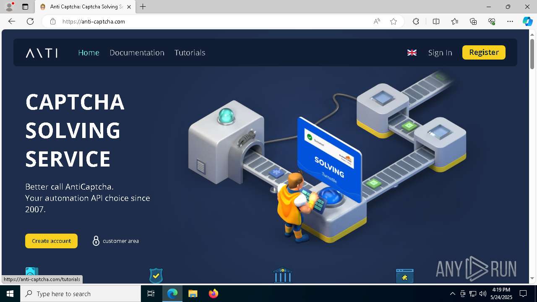This screenshot has width=537, height=302.
Task: Open the Home nav item
Action: 89,52
